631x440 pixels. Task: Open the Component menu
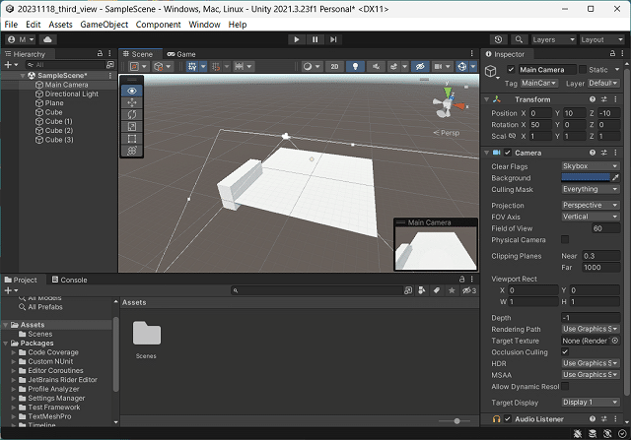(x=158, y=25)
